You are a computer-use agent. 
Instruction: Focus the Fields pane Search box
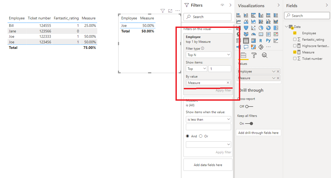pos(307,16)
